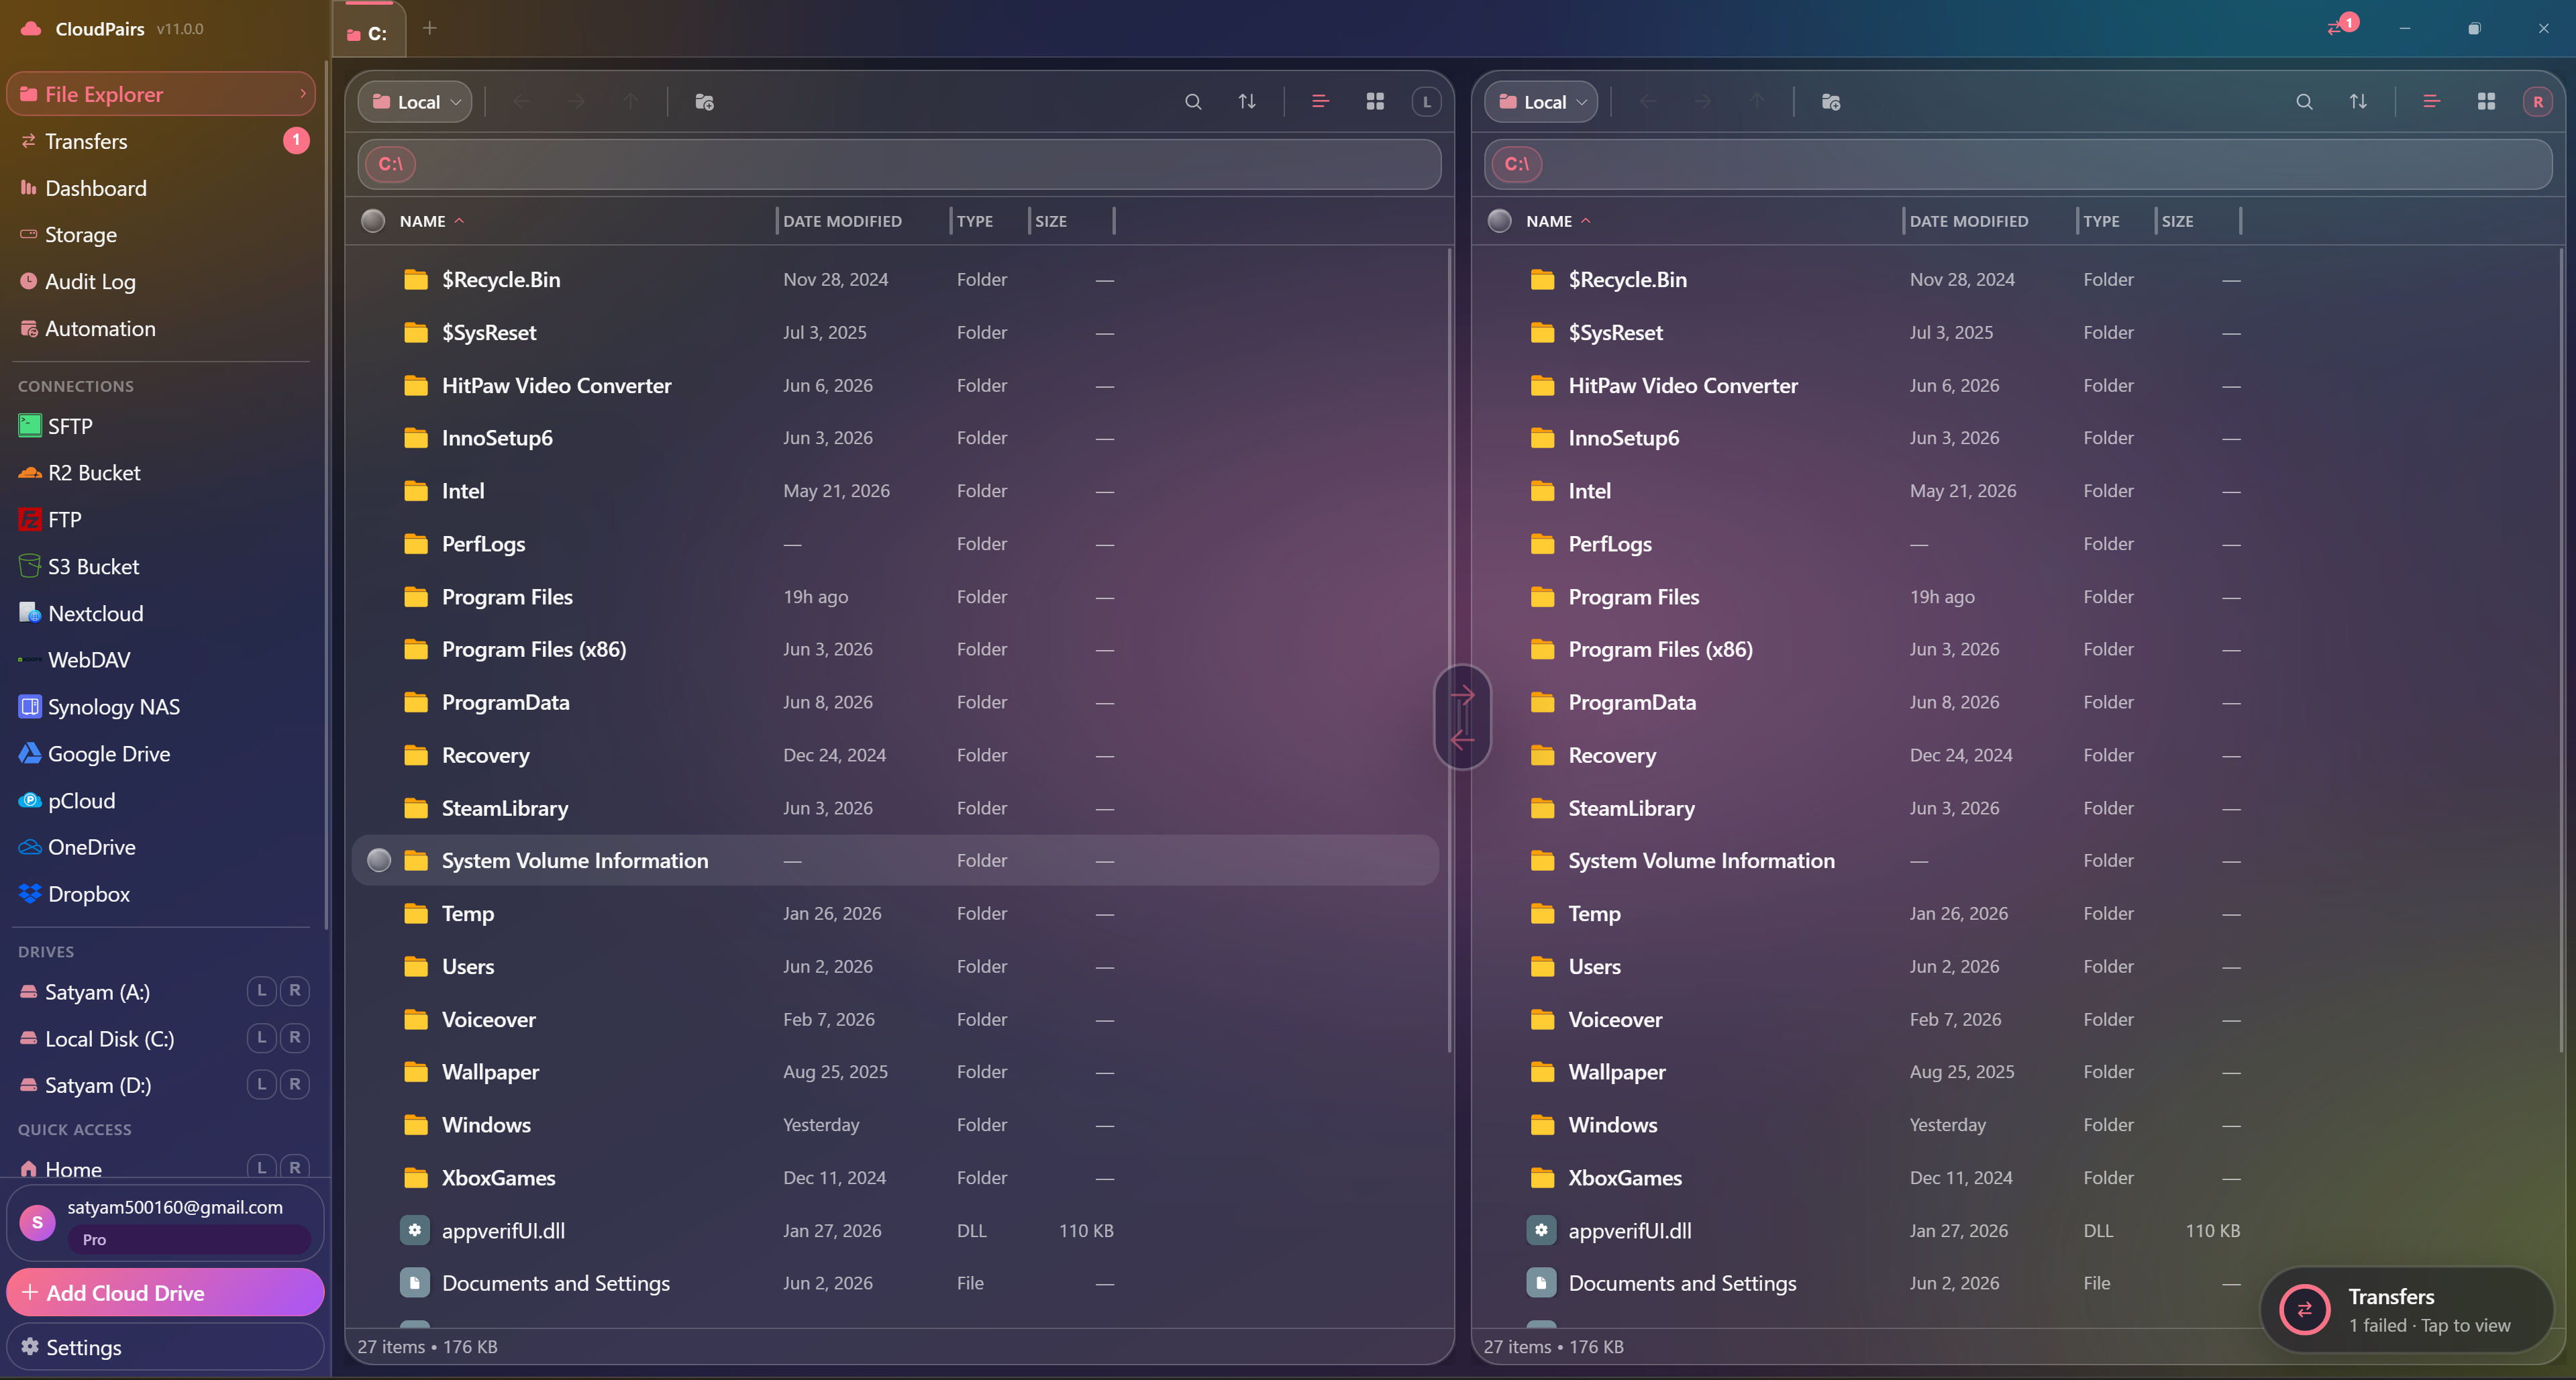Image resolution: width=2576 pixels, height=1380 pixels.
Task: Go up one level in left pane
Action: 630,102
